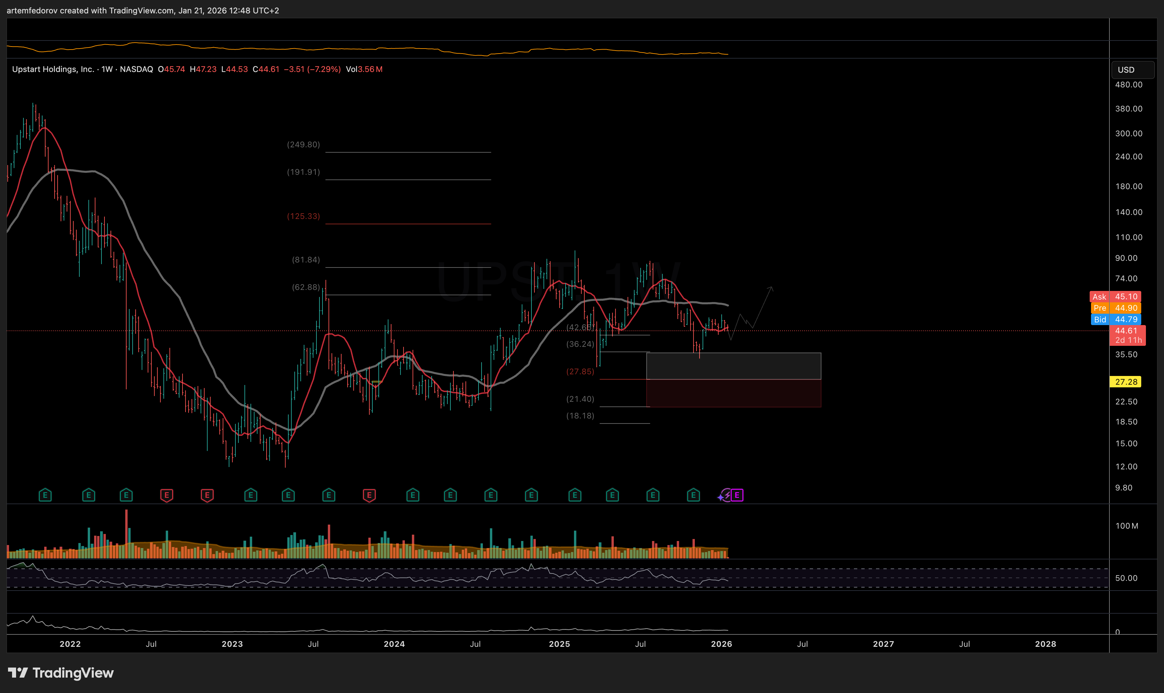The image size is (1164, 693).
Task: Click the 2026 label on time axis
Action: pyautogui.click(x=721, y=644)
